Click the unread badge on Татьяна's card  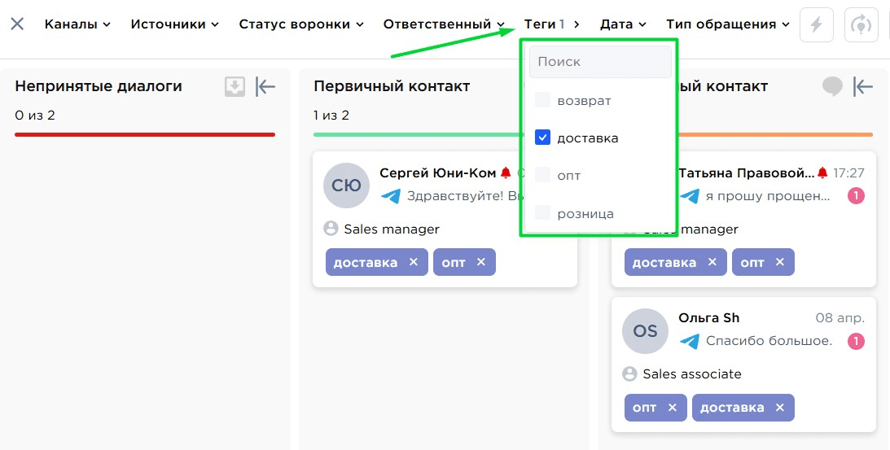(x=856, y=196)
